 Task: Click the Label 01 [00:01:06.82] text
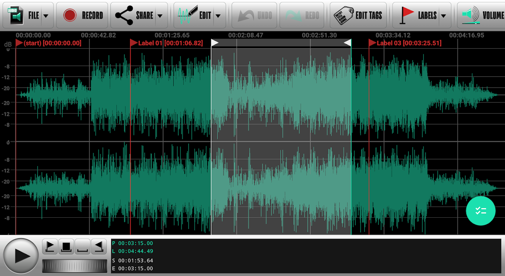click(171, 43)
